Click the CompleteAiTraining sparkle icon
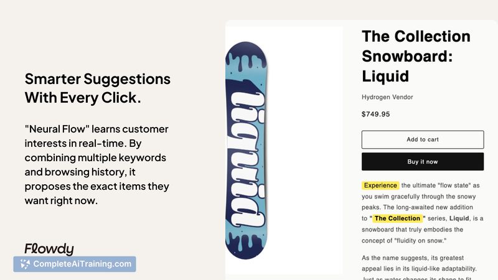Screen dimensions: 498x280 (24, 264)
